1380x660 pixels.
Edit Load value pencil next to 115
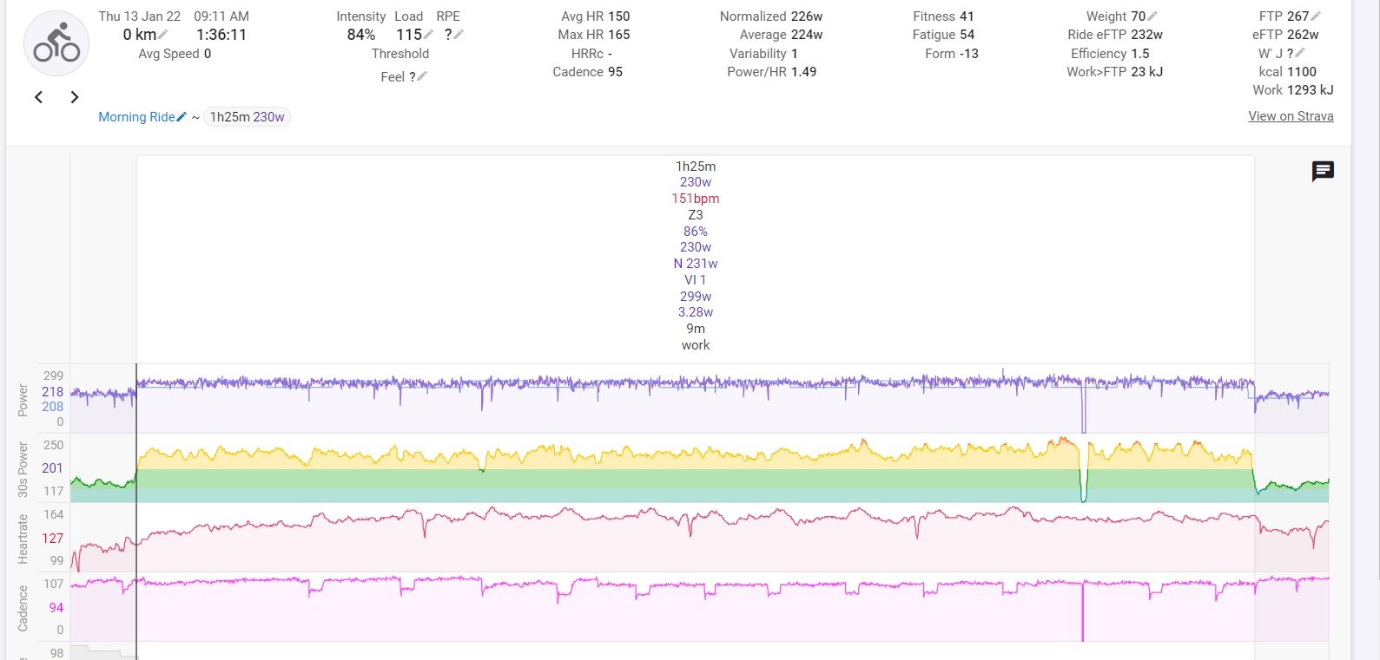[x=428, y=35]
